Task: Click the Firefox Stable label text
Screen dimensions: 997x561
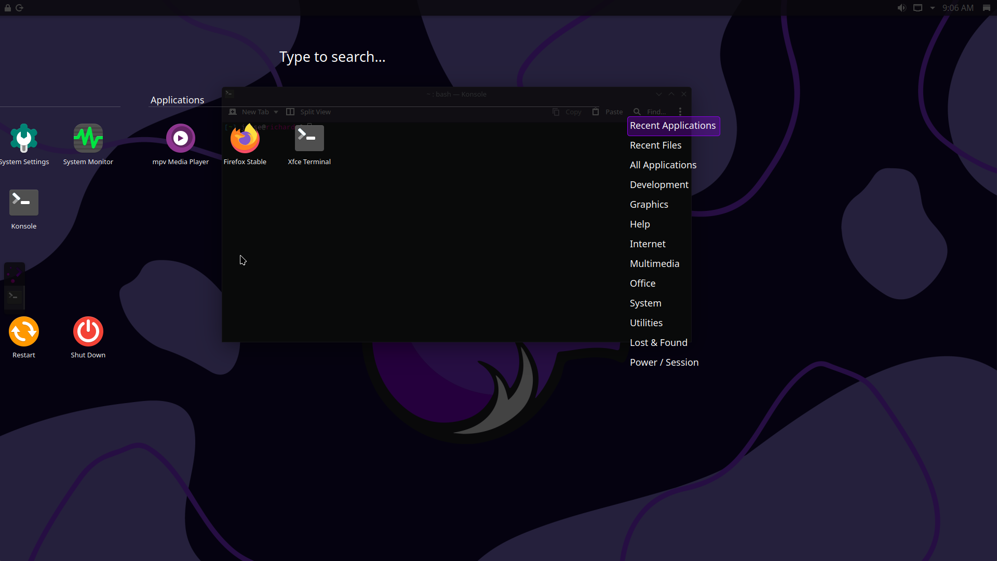Action: [245, 162]
